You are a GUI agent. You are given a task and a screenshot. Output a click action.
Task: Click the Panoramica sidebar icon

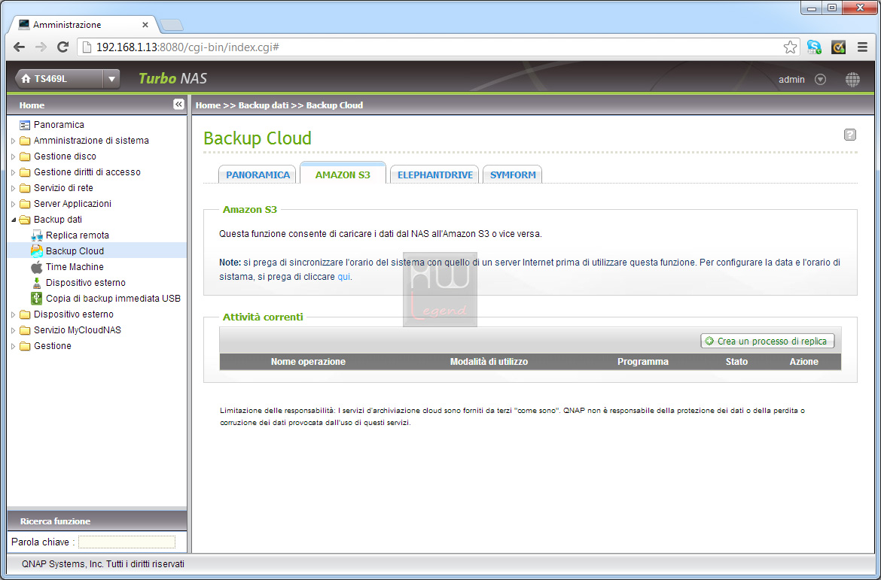point(25,125)
